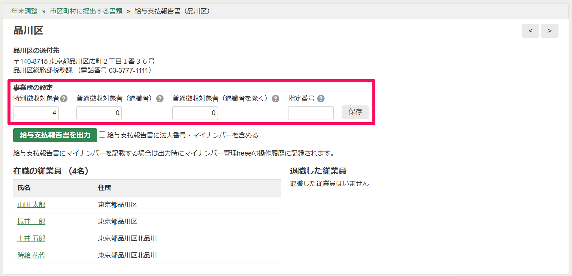This screenshot has width=572, height=276.
Task: Open employee 山田 太郎 link
Action: 31,205
